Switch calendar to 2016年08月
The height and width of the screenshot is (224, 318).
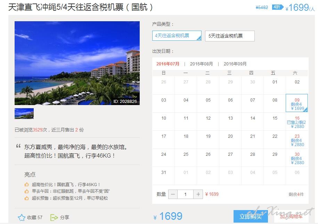pyautogui.click(x=201, y=64)
